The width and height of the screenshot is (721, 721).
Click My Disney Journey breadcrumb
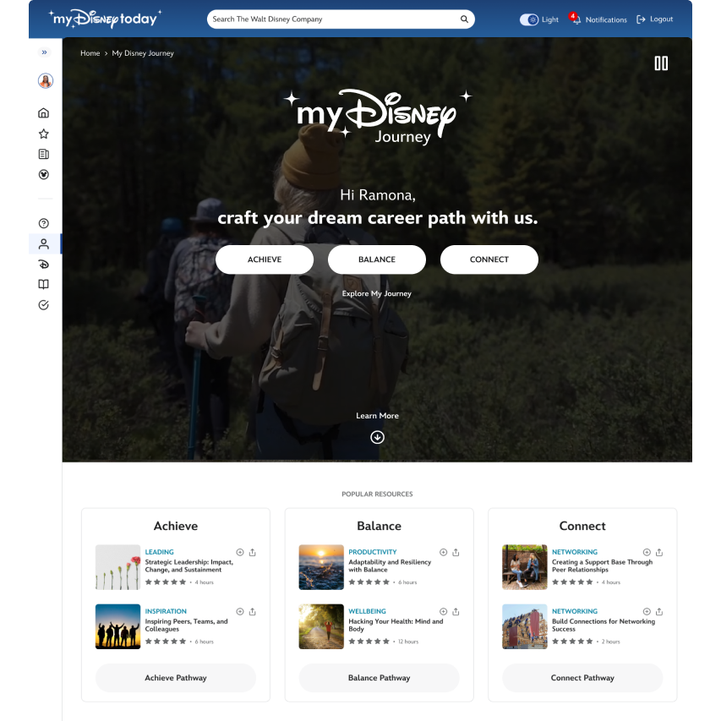(143, 53)
